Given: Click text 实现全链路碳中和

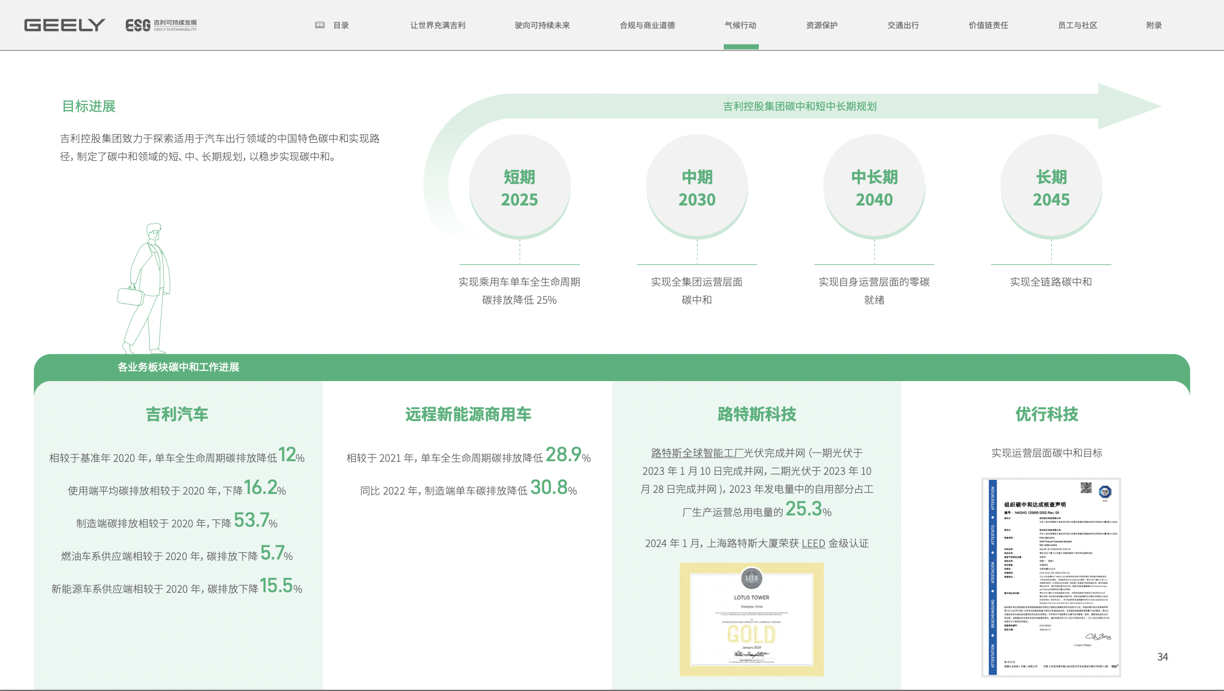Looking at the screenshot, I should [x=1051, y=282].
